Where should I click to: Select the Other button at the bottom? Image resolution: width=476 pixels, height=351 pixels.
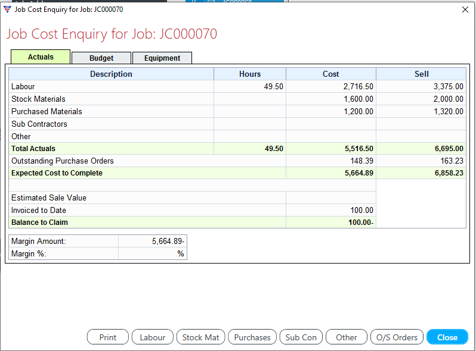click(346, 337)
